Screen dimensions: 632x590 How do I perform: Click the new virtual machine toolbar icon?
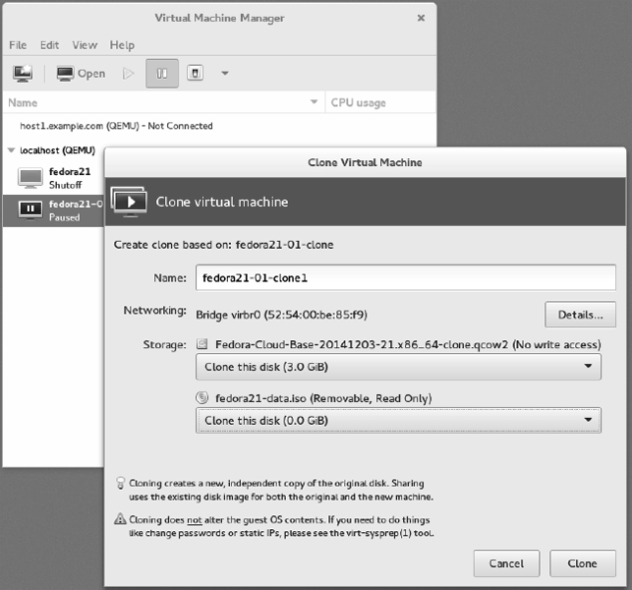[23, 74]
